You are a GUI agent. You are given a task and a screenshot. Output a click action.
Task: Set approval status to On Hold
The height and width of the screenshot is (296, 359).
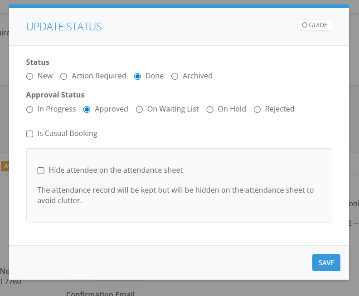pos(210,109)
